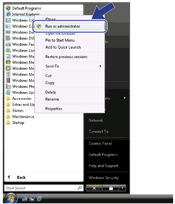
Task: Click the magnifier icon in Start Search
Action: (80, 188)
